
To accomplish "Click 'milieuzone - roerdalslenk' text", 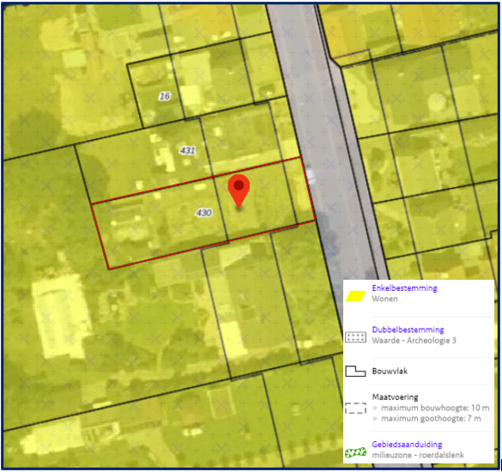I will (418, 455).
